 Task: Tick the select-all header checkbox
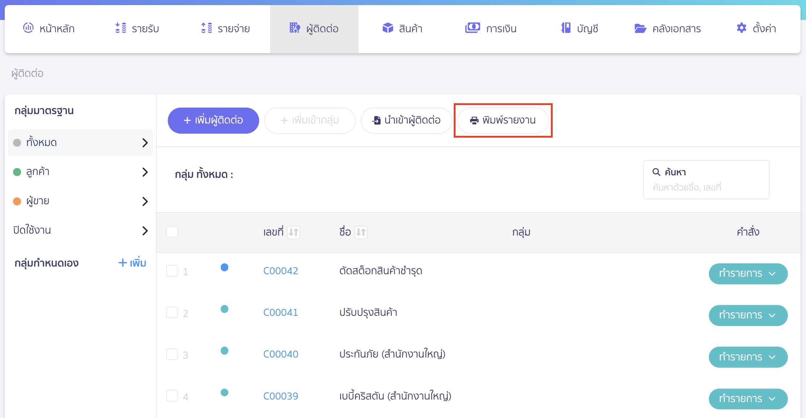click(172, 232)
